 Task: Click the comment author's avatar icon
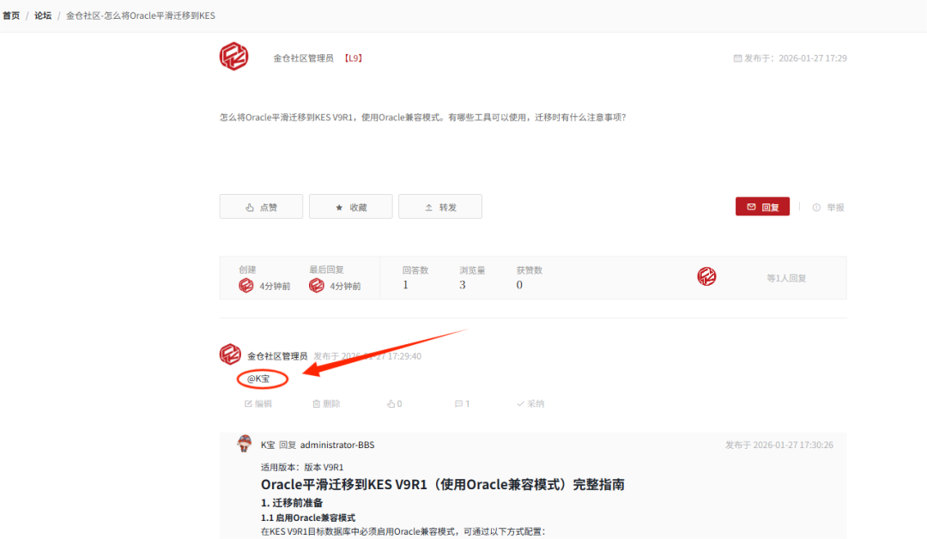pos(230,354)
